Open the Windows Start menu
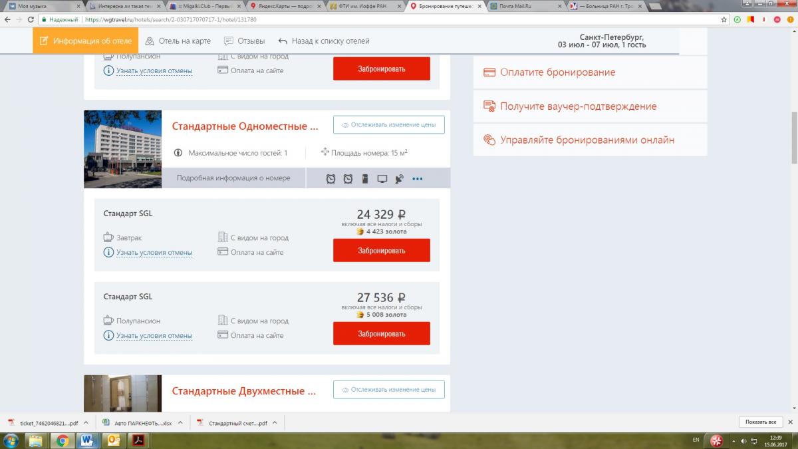Viewport: 798px width, 449px height. point(11,440)
